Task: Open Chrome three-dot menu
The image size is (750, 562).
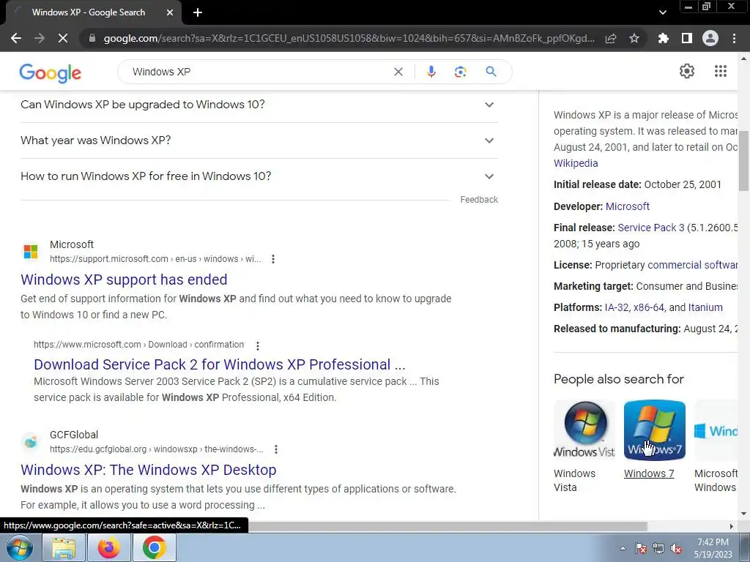Action: 734,38
